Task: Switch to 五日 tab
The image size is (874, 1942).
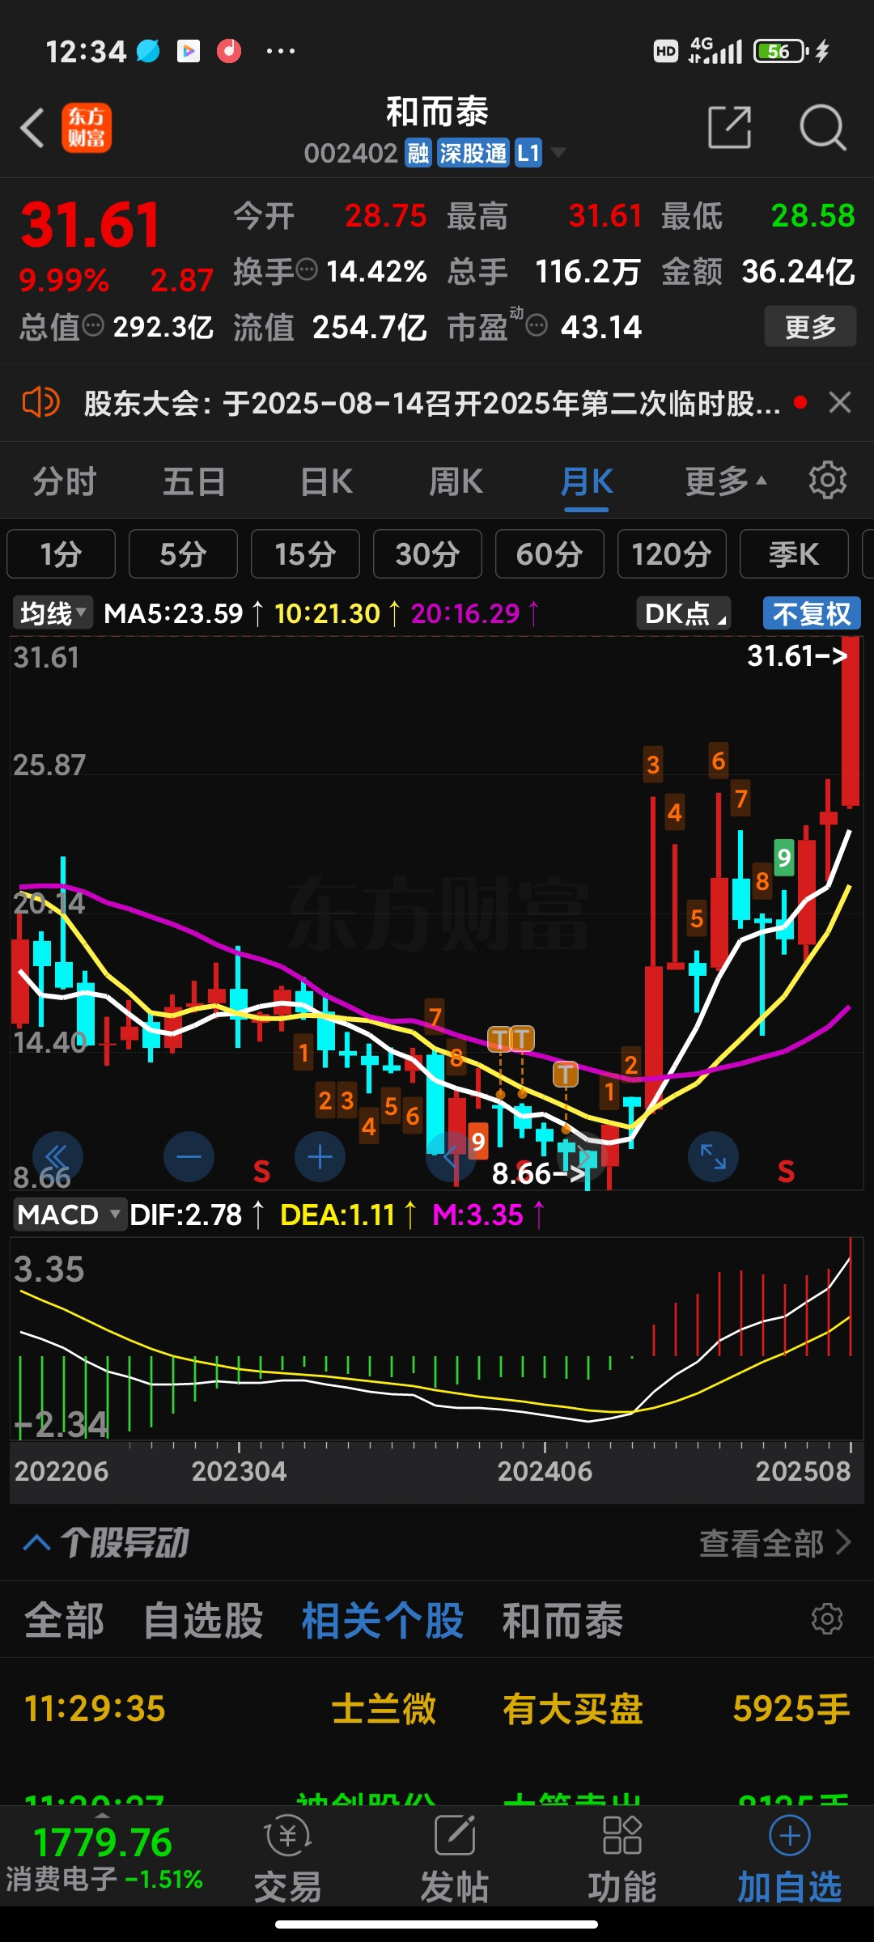Action: [194, 481]
